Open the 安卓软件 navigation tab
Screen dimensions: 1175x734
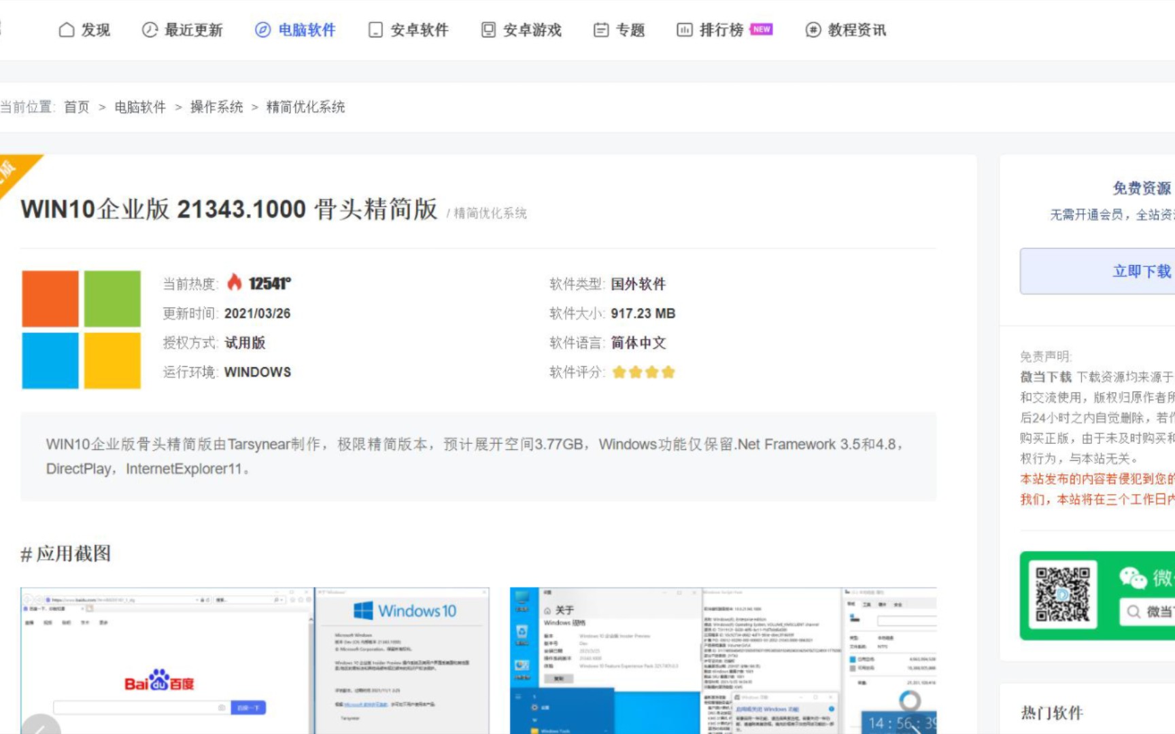(x=408, y=30)
